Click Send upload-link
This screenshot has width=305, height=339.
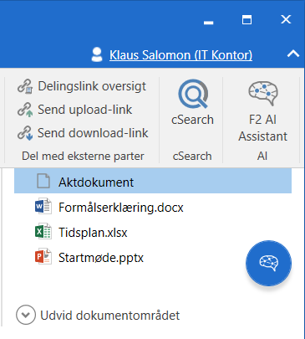point(74,110)
